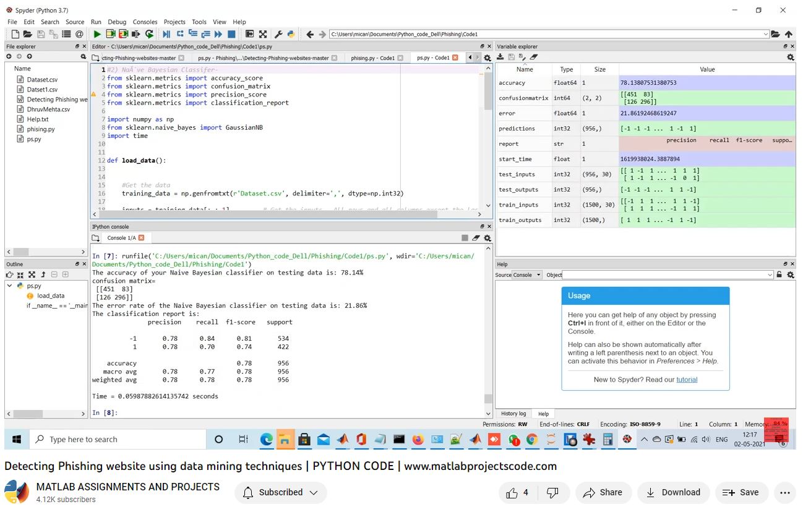The width and height of the screenshot is (803, 512).
Task: Open the Spyder tutorial link
Action: (687, 380)
